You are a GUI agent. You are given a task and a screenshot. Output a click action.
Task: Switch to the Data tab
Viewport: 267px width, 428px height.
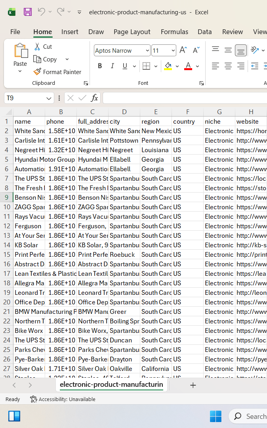204,32
